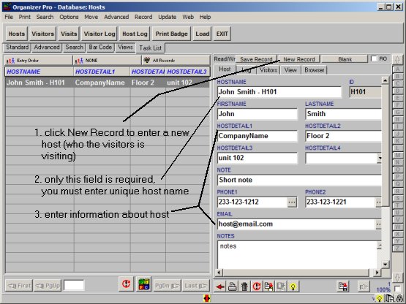Open the EMAIL ellipsis button
Image resolution: width=406 pixels, height=304 pixels.
pyautogui.click(x=378, y=224)
